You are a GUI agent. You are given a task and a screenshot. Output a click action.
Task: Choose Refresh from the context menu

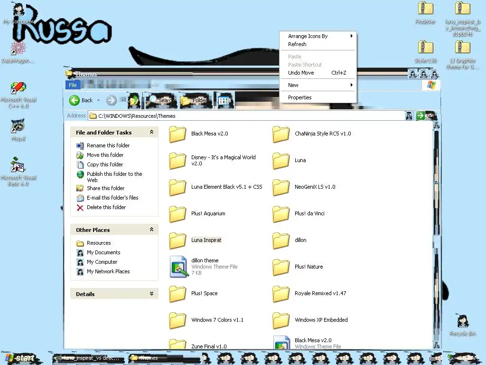(x=318, y=44)
